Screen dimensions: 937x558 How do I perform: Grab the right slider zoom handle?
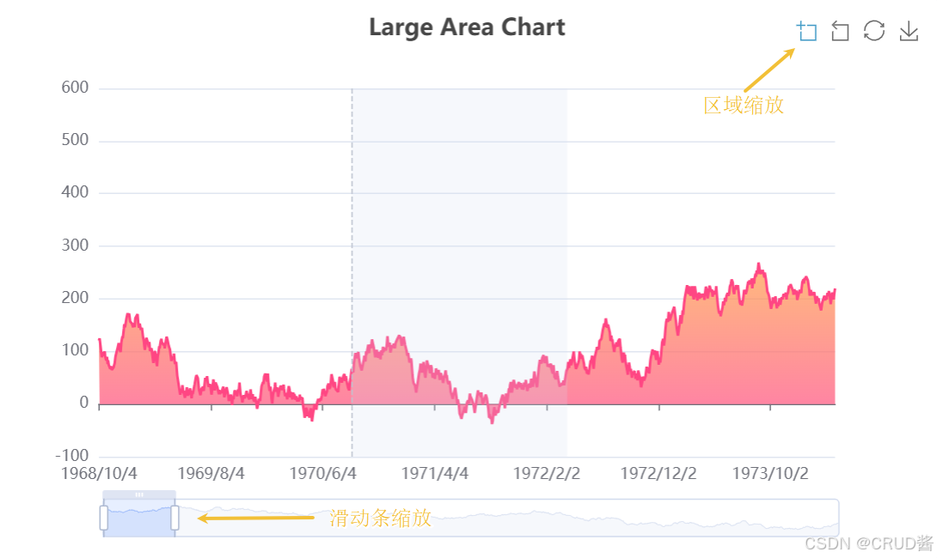175,518
